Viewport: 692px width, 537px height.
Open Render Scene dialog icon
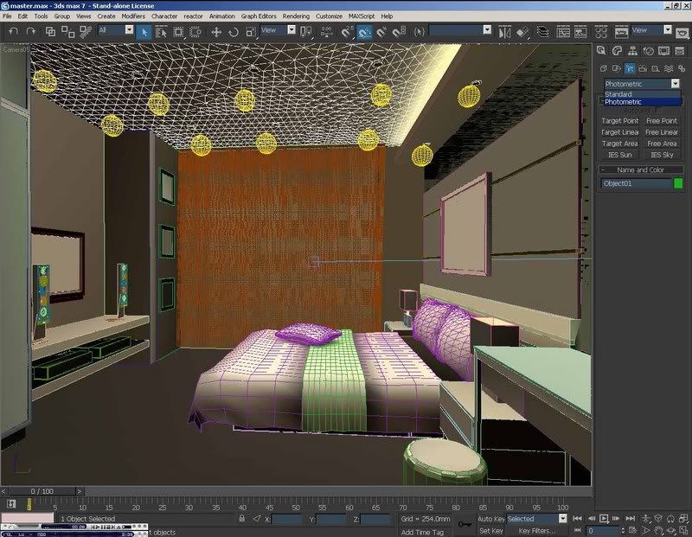(x=621, y=32)
